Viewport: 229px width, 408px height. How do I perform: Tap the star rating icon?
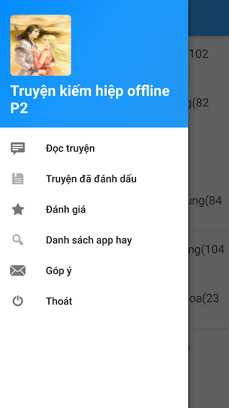tap(18, 210)
